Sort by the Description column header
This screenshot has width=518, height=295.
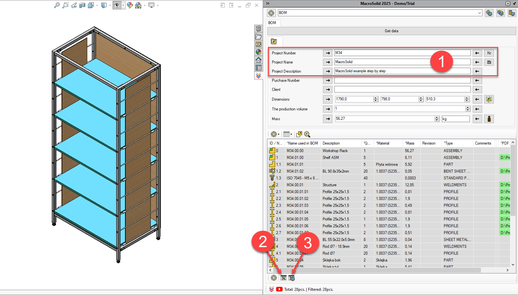click(x=341, y=143)
